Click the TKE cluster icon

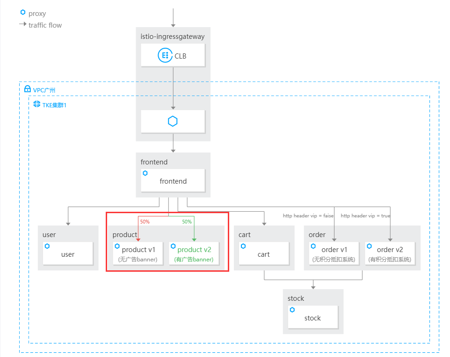coord(37,104)
